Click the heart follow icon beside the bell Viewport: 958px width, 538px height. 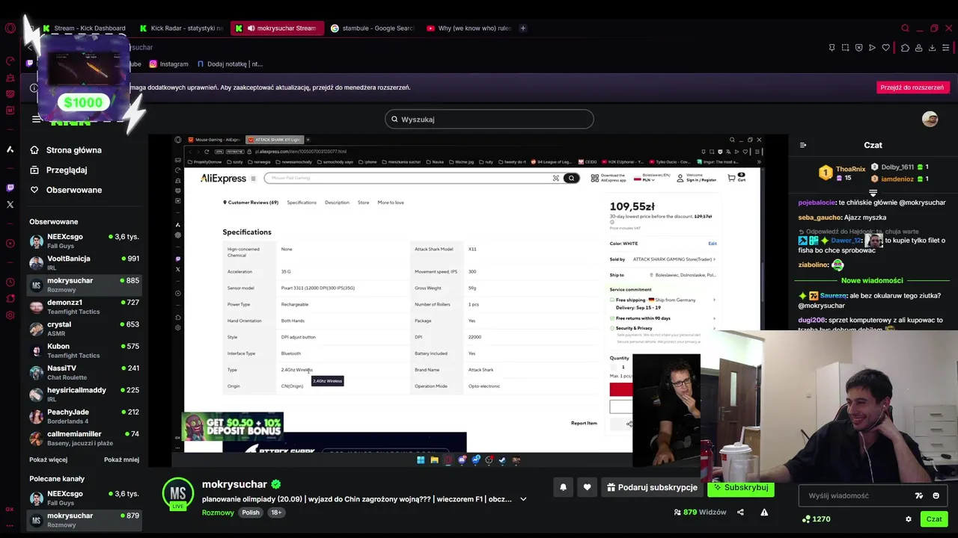(x=587, y=487)
